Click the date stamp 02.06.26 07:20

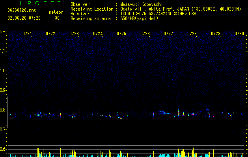pyautogui.click(x=24, y=18)
